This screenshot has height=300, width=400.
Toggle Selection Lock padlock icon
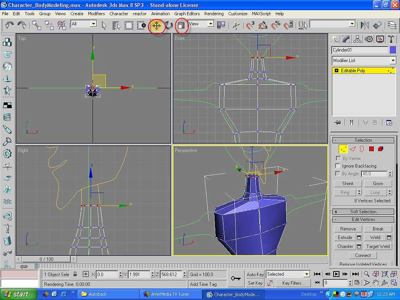tap(75, 275)
